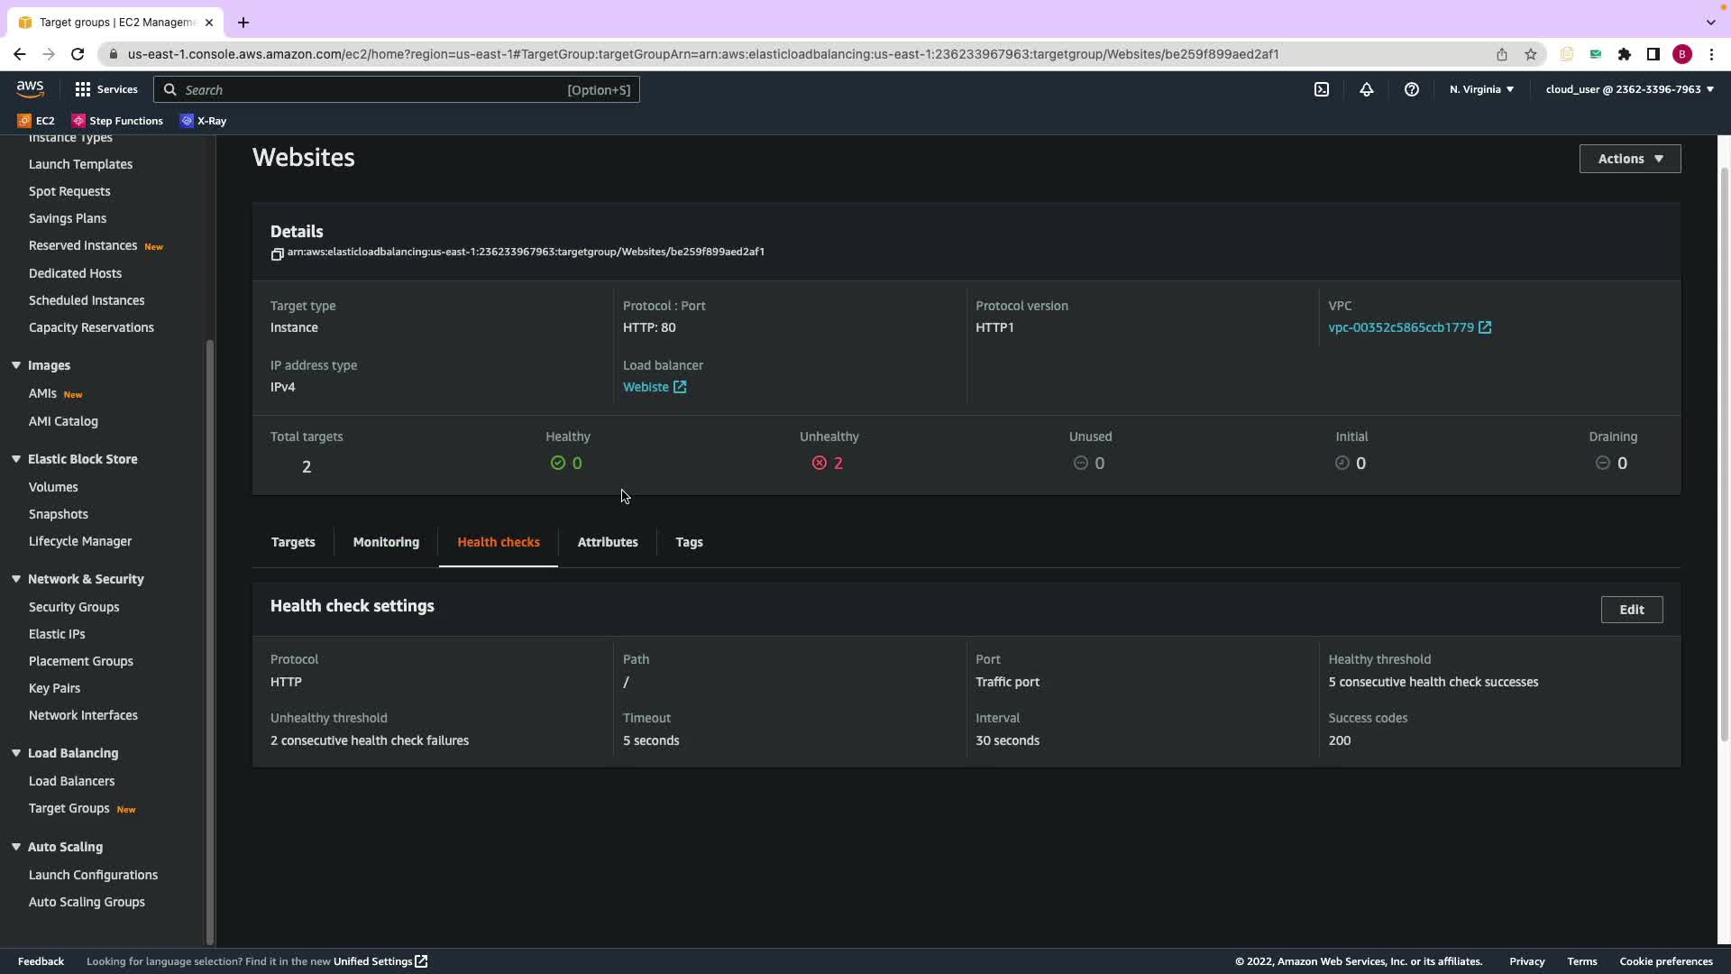Open AWS CloudShell icon in header
This screenshot has width=1731, height=974.
[x=1322, y=89]
